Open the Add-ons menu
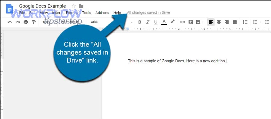Image resolution: width=271 pixels, height=119 pixels. 102,13
